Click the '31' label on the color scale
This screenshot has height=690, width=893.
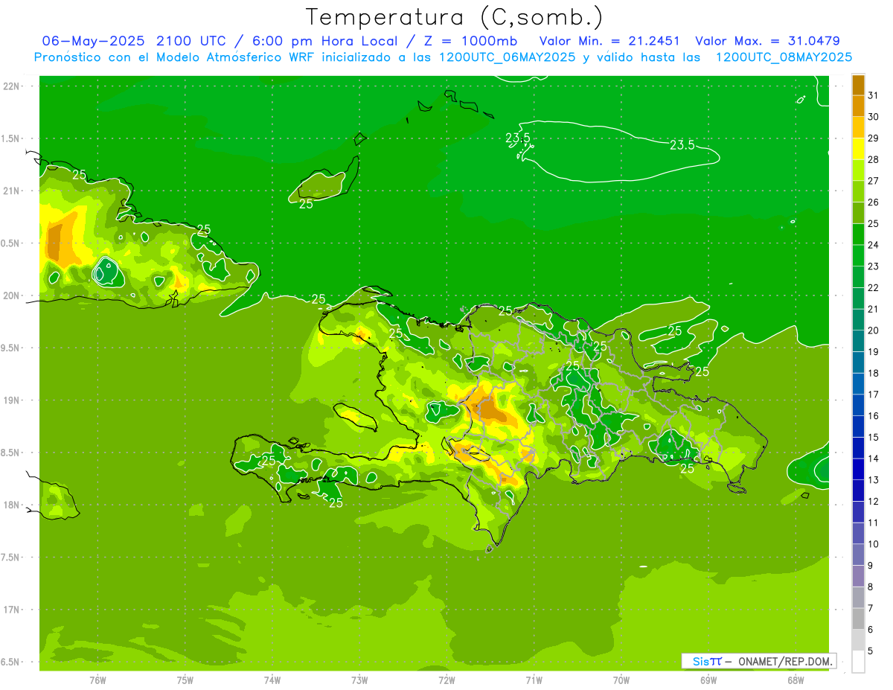click(x=874, y=95)
